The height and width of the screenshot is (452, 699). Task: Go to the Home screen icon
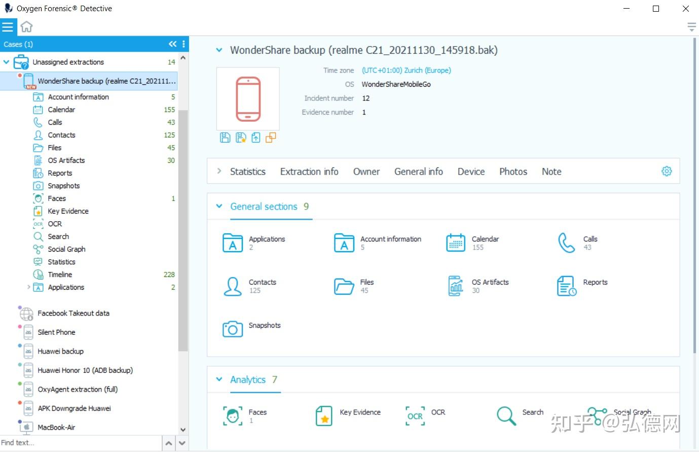pos(27,27)
